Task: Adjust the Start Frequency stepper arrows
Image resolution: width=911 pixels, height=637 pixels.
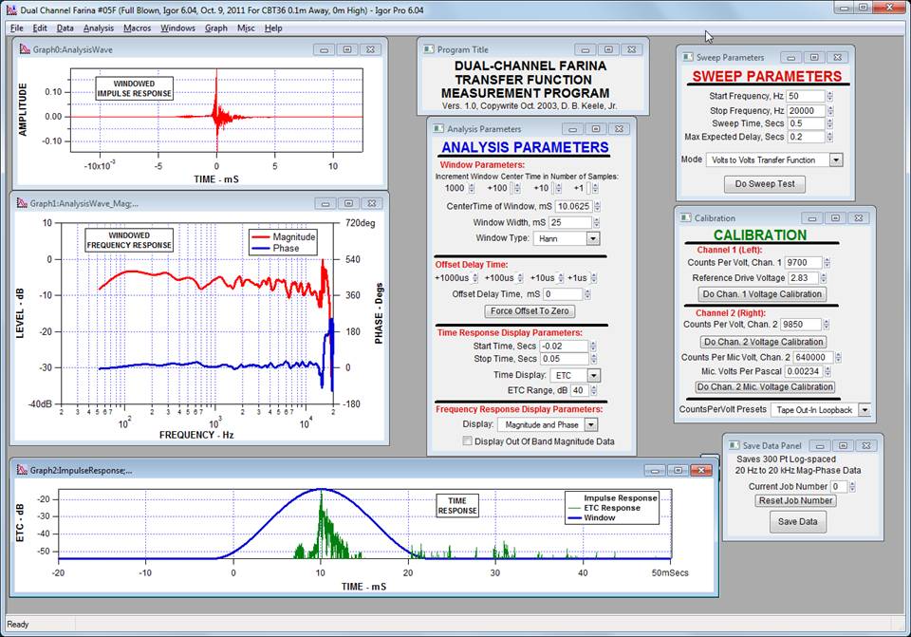Action: pyautogui.click(x=829, y=96)
